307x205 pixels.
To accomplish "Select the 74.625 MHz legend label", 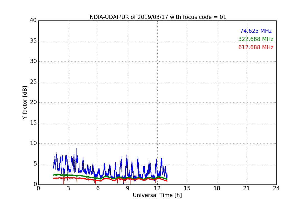I will tap(256, 31).
